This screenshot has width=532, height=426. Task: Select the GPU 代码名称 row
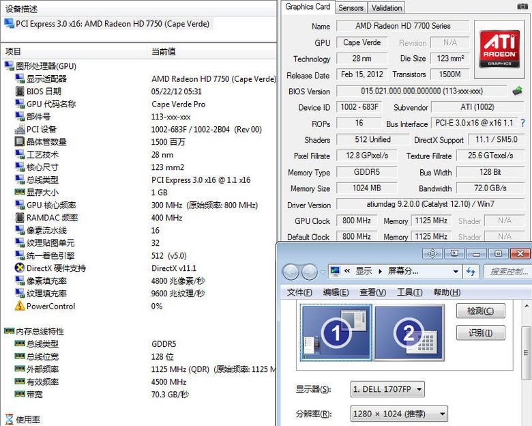pos(139,104)
